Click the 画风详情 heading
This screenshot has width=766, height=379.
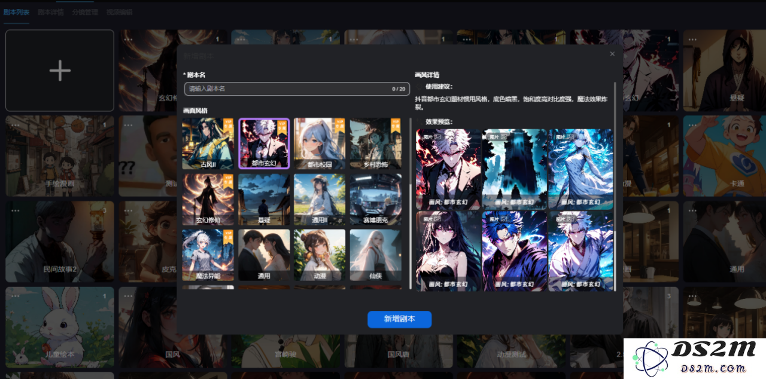point(427,75)
